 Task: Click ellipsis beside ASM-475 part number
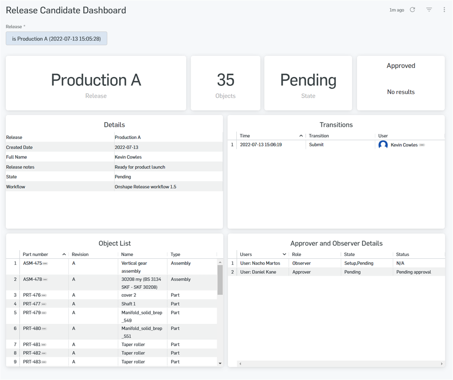click(x=45, y=263)
